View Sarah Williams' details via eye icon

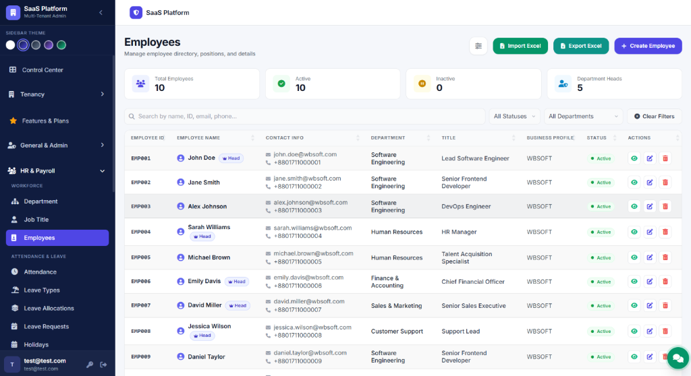(x=634, y=232)
